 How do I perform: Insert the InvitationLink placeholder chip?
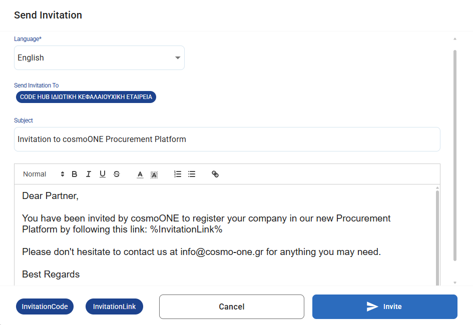(115, 306)
